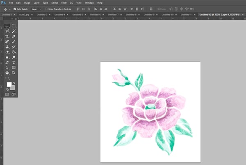Open the Help menu
Viewport: 246px width, 165px height.
[x=100, y=3]
